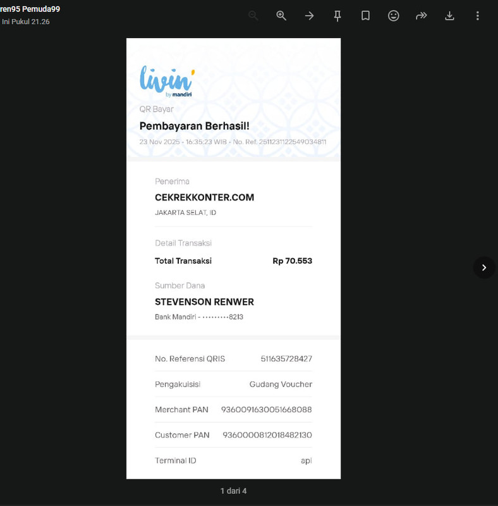Save message with bookmark icon
Image resolution: width=498 pixels, height=506 pixels.
[365, 15]
